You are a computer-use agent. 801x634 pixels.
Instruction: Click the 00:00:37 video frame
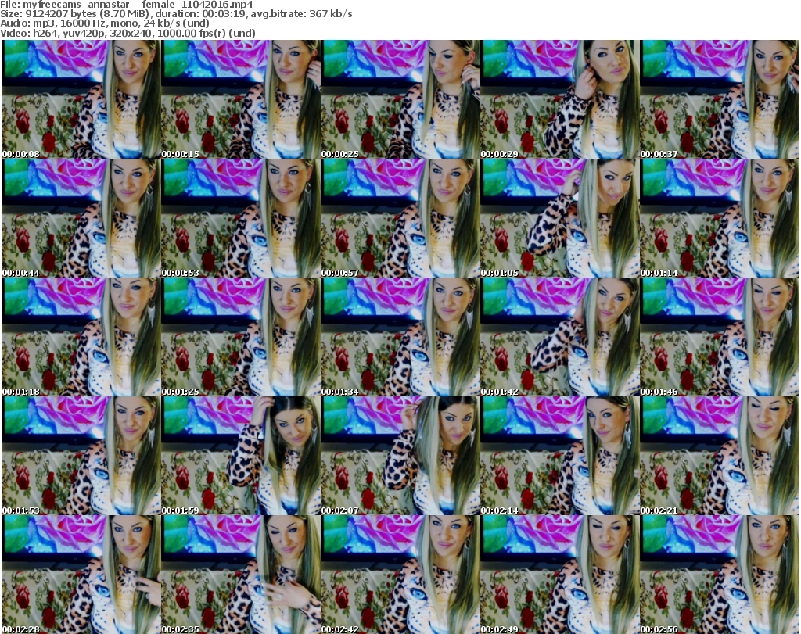[x=720, y=99]
